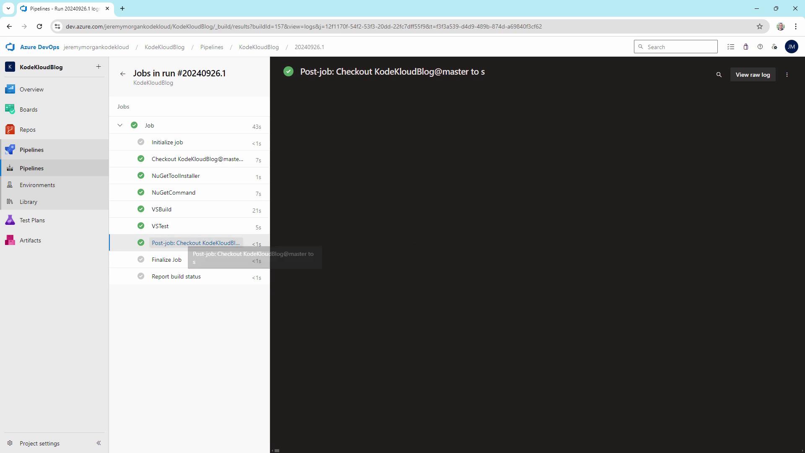Click the Environments icon

click(10, 185)
